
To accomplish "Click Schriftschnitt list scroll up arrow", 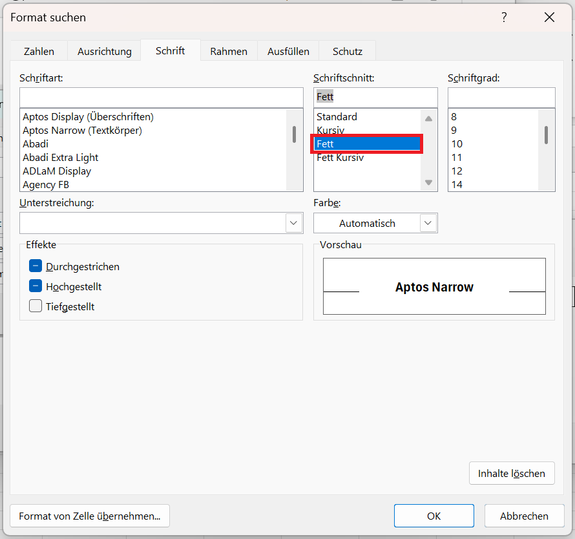I will (428, 118).
